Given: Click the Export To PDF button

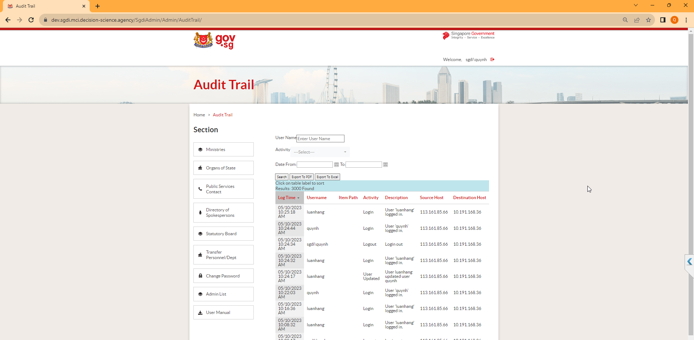Looking at the screenshot, I should tap(301, 177).
